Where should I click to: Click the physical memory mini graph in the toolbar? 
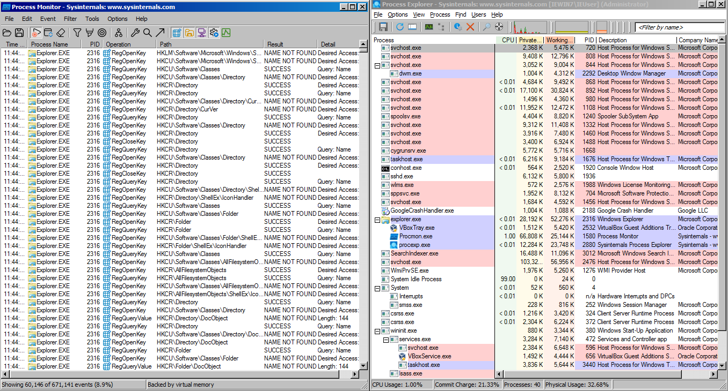coord(602,27)
